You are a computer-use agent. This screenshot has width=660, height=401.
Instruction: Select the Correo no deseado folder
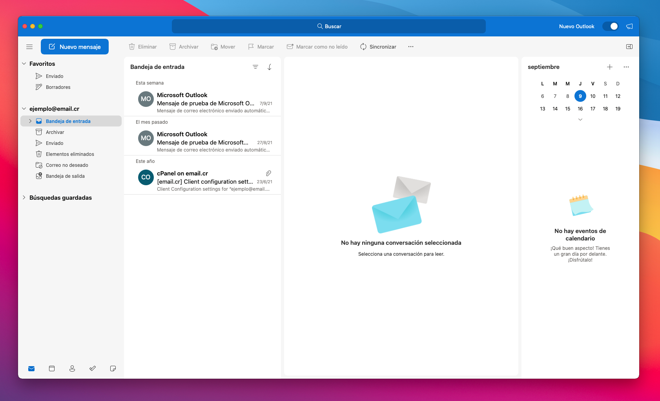pos(67,165)
